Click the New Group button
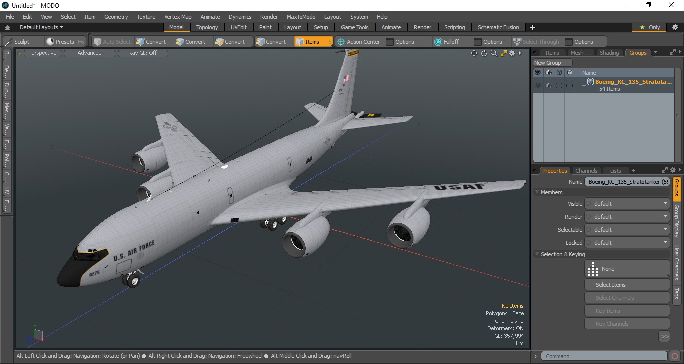Screen dimensions: 684x364 coord(552,63)
